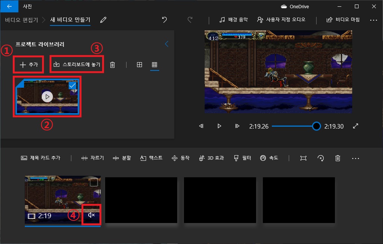This screenshot has width=383, height=244.
Task: Click the first empty storyboard slot
Action: coord(141,200)
